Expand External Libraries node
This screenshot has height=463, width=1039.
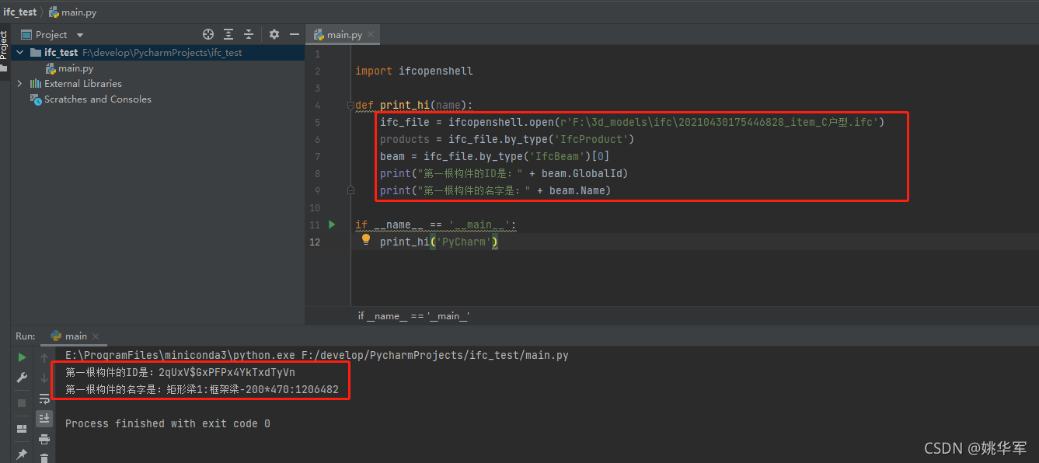[19, 83]
